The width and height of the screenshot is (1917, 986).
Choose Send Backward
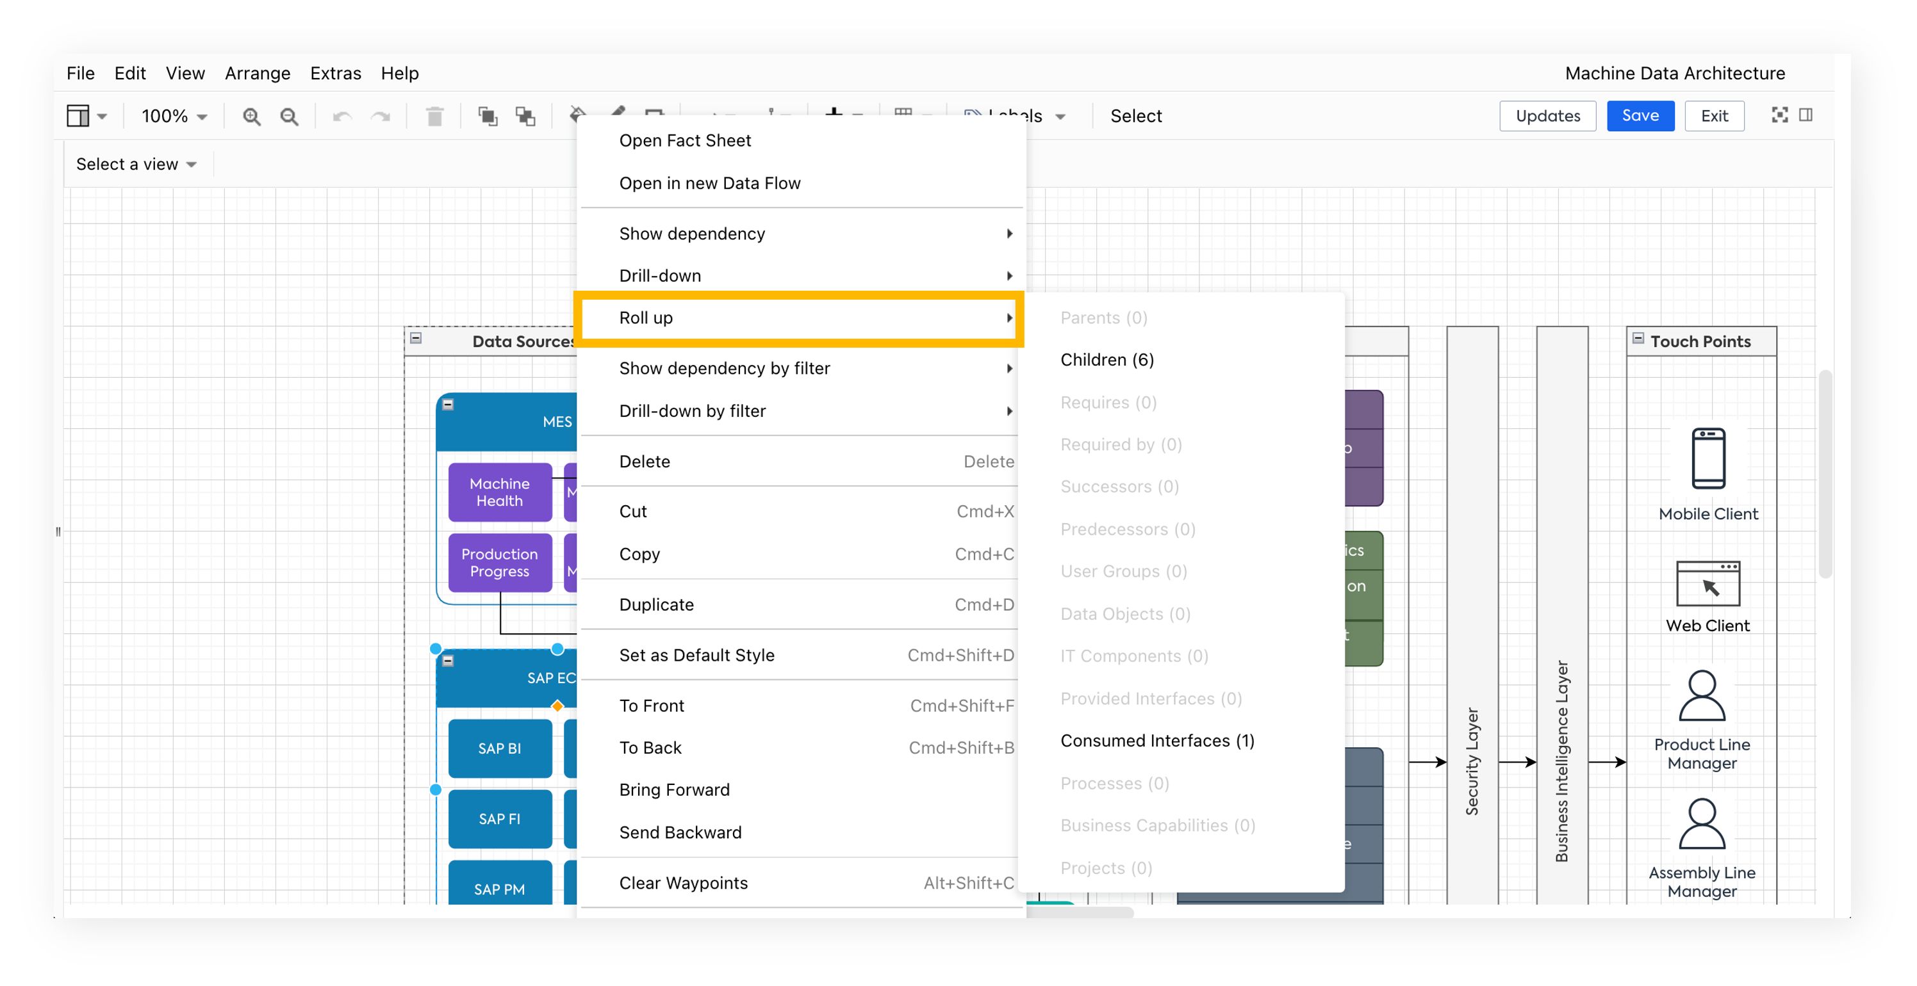click(801, 833)
